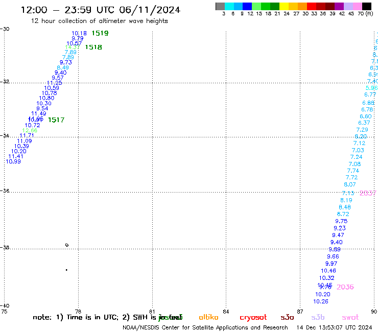Click the wave height value 8.07
Image resolution: width=378 pixels, height=332 pixels.
[350, 185]
